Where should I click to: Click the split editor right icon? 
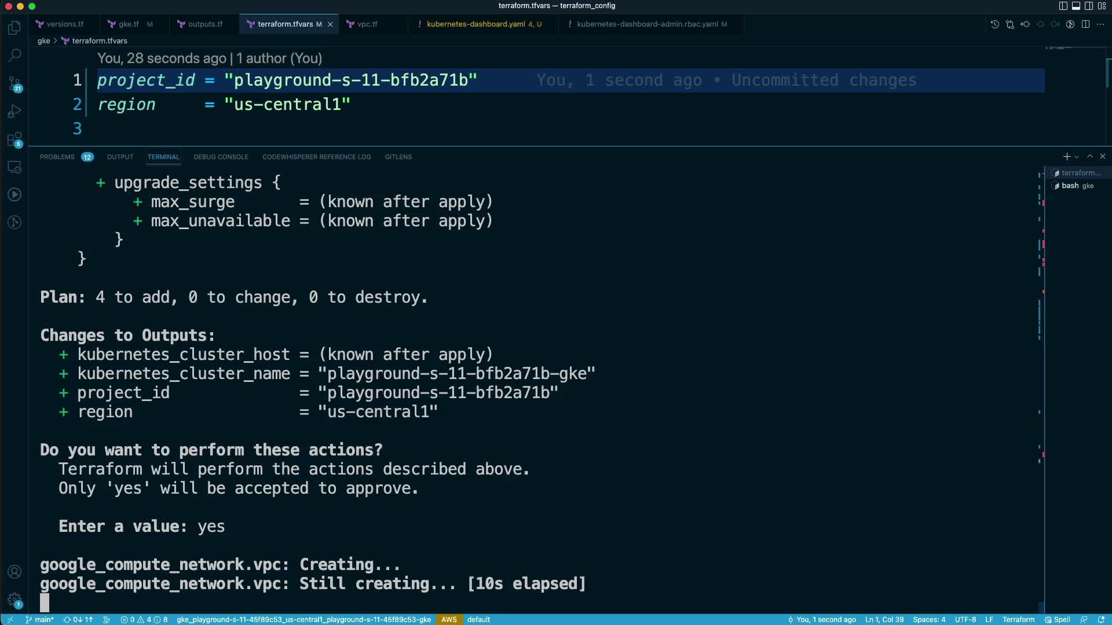tap(1085, 24)
